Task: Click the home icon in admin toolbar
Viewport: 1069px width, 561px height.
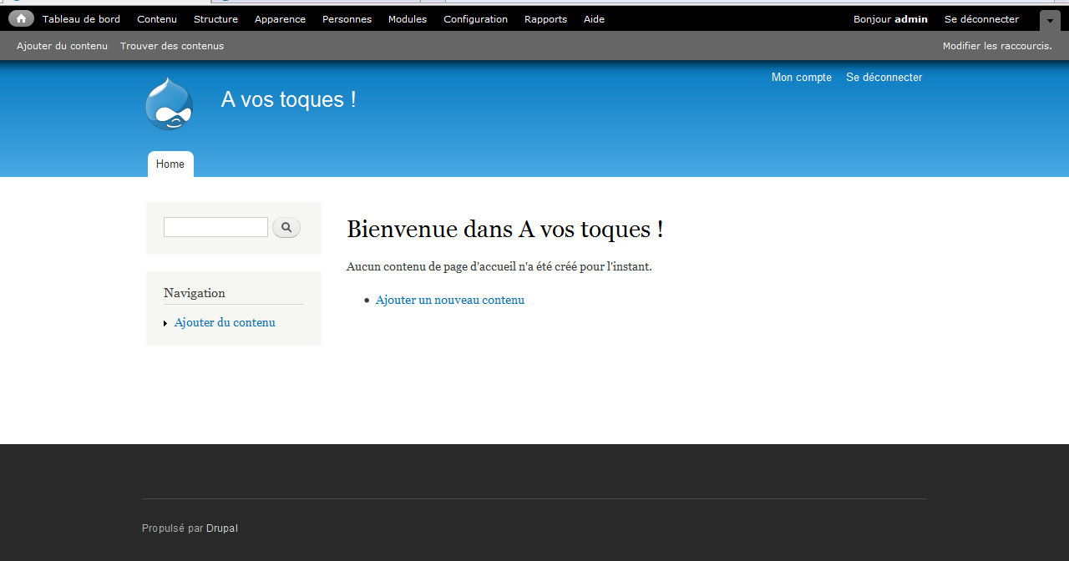Action: coord(21,18)
